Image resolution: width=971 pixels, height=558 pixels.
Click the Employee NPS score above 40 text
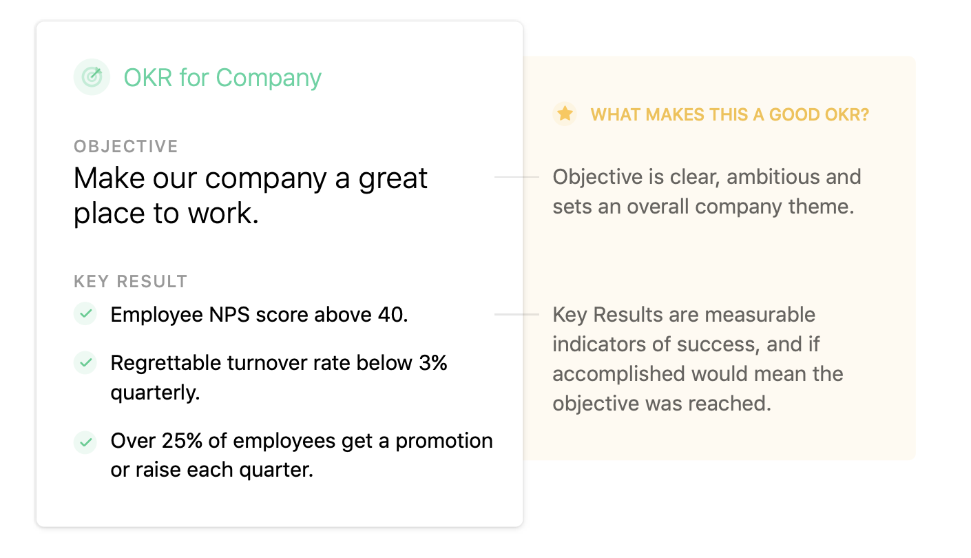coord(260,315)
